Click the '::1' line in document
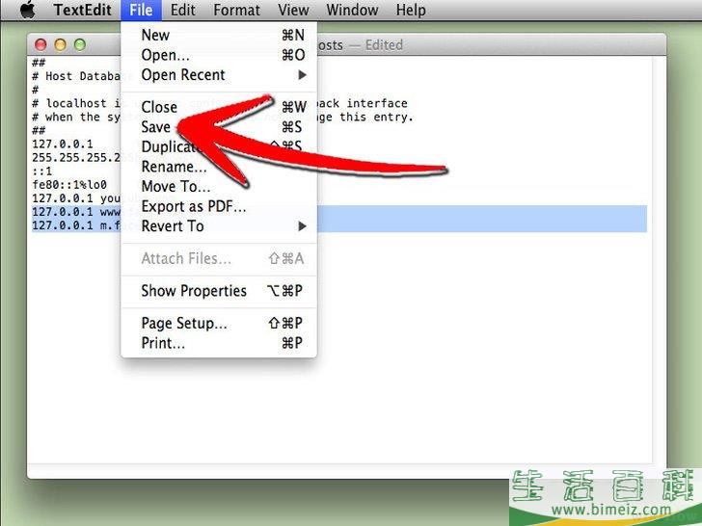 point(42,171)
